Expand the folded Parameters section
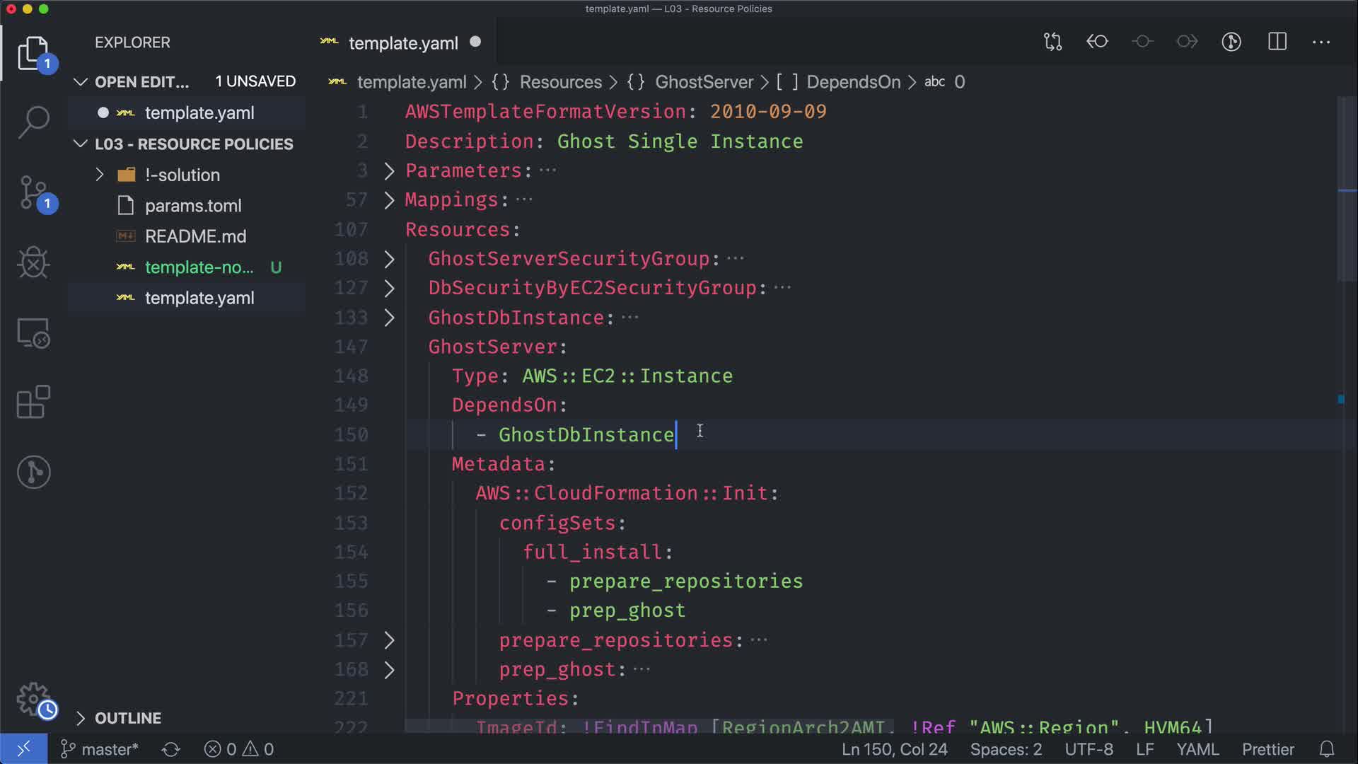 (x=389, y=170)
